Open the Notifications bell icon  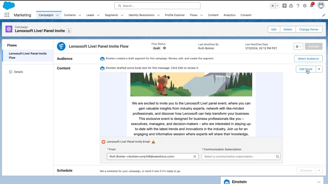pos(312,6)
